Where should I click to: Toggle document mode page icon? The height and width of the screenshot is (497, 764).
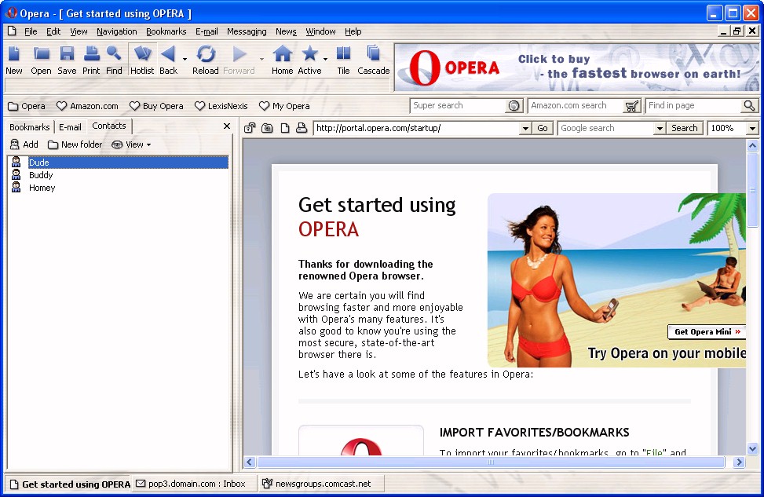[x=285, y=128]
